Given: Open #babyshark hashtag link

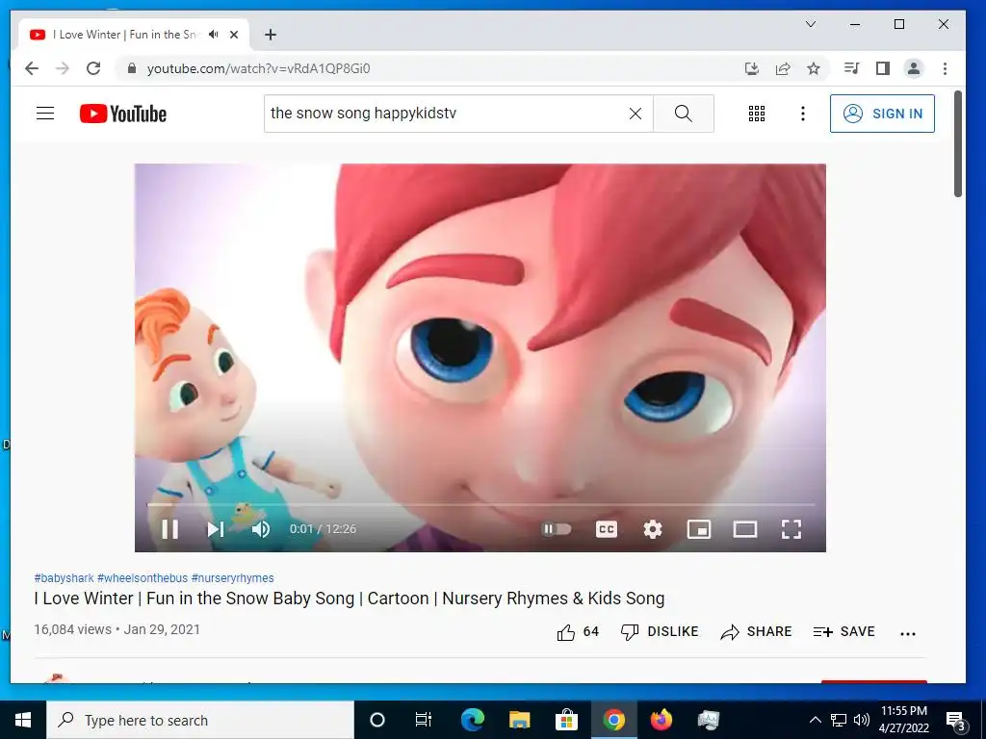Looking at the screenshot, I should (64, 577).
